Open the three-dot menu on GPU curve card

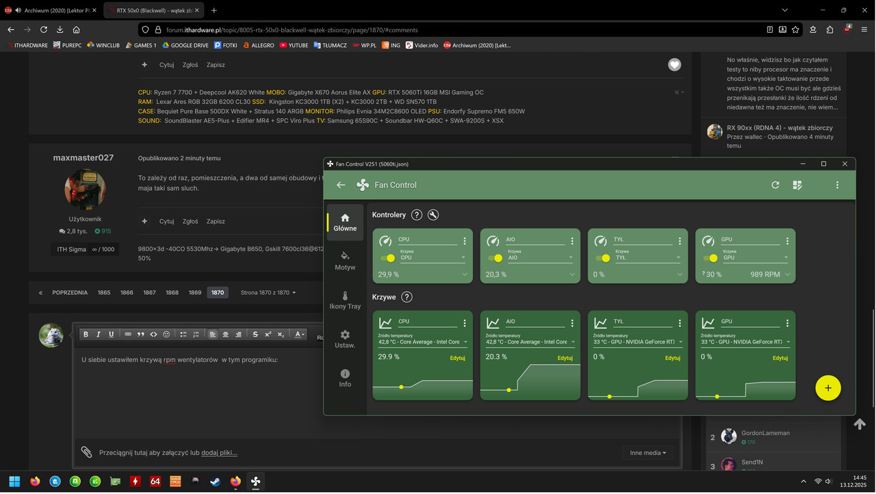[x=787, y=323]
